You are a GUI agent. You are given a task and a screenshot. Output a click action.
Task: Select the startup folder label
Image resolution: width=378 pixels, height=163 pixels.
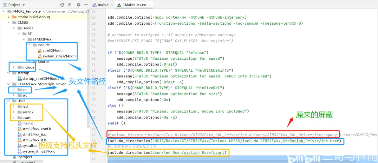(x=23, y=73)
